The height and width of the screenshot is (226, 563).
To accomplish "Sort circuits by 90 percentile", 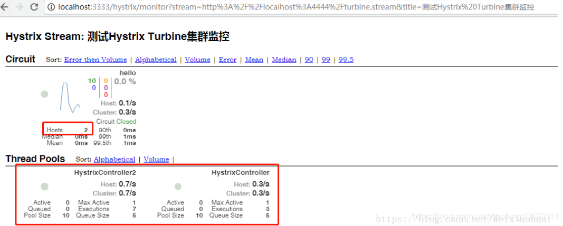I will pyautogui.click(x=309, y=60).
